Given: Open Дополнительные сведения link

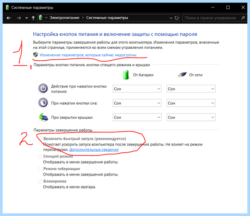Looking at the screenshot, I should pos(94,150).
